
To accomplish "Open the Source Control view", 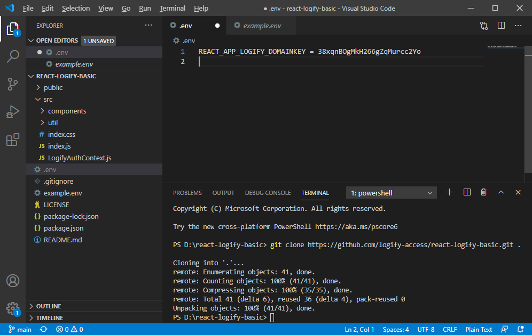I will pos(13,84).
